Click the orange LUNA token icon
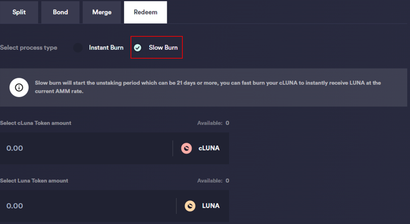The height and width of the screenshot is (224, 410). (x=190, y=206)
